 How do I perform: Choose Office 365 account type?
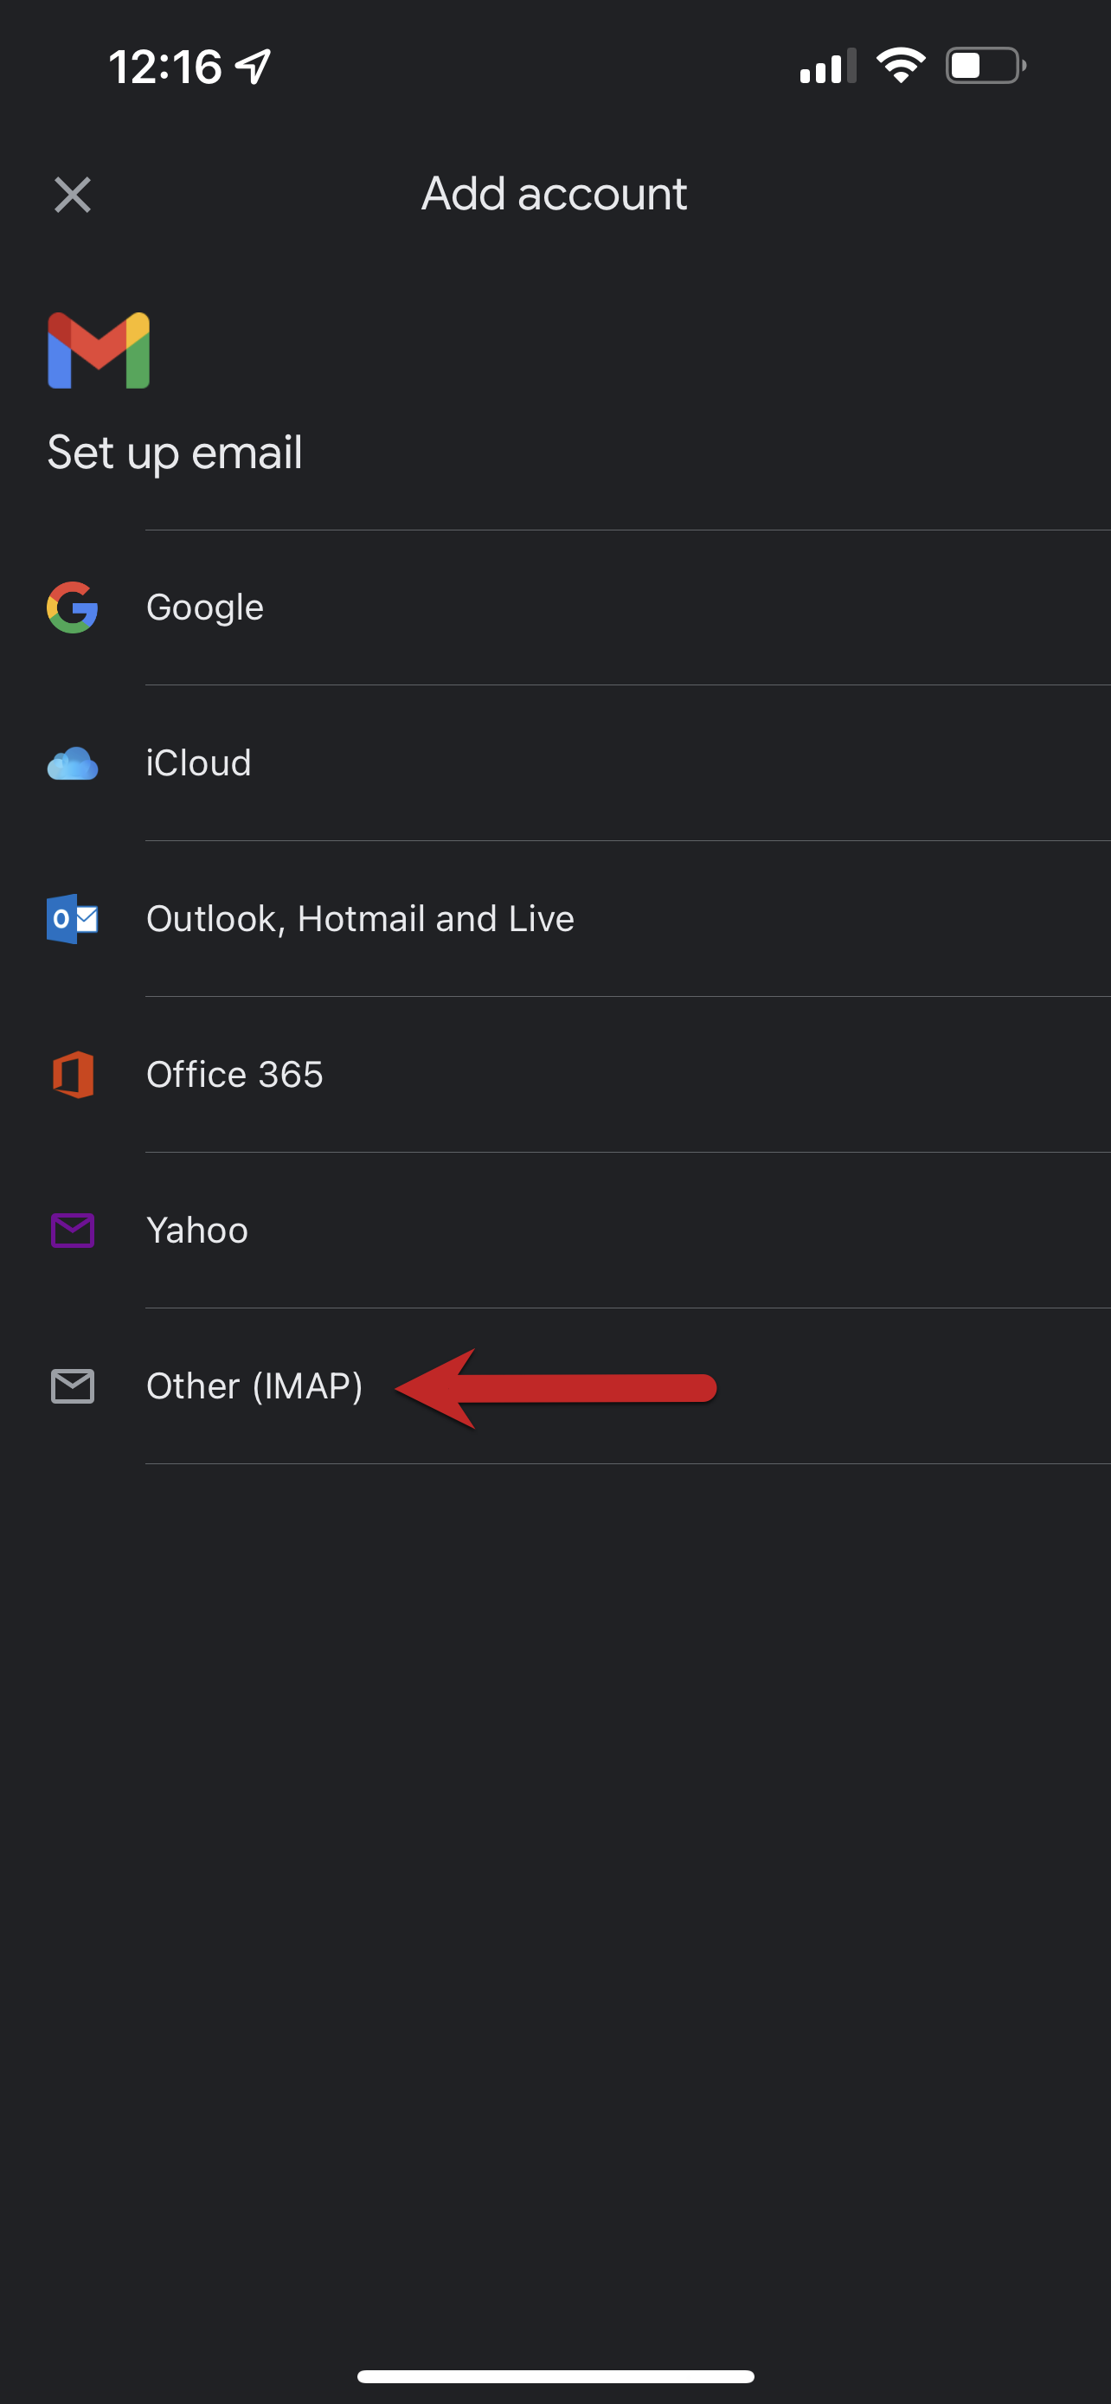click(x=234, y=1075)
